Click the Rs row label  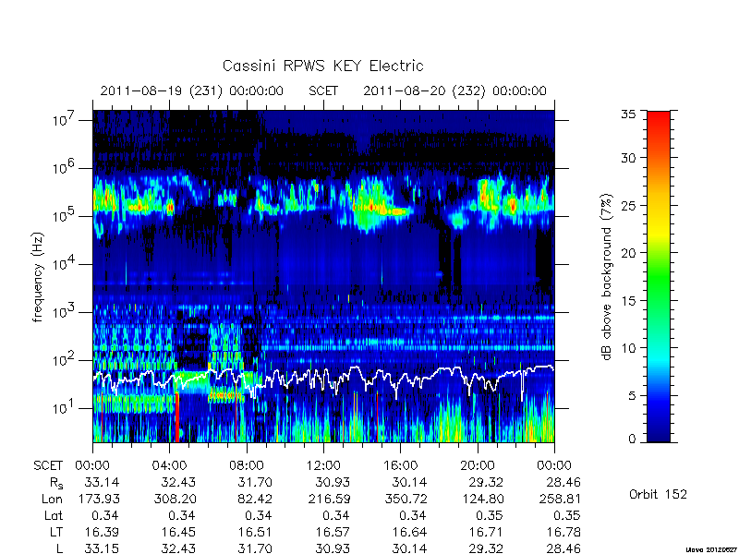pyautogui.click(x=56, y=483)
